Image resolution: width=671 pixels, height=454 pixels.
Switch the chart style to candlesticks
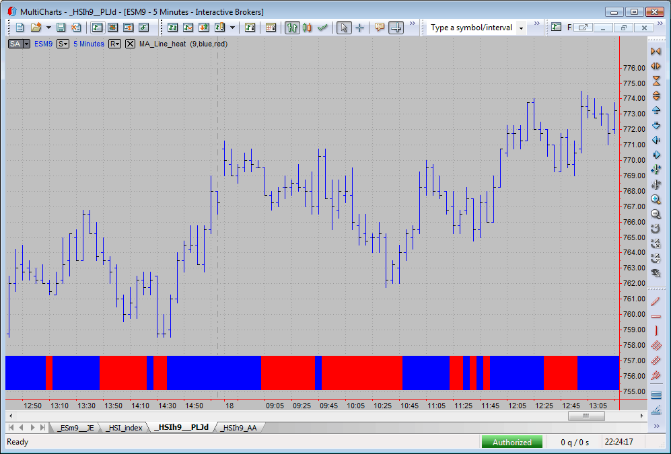coord(308,28)
